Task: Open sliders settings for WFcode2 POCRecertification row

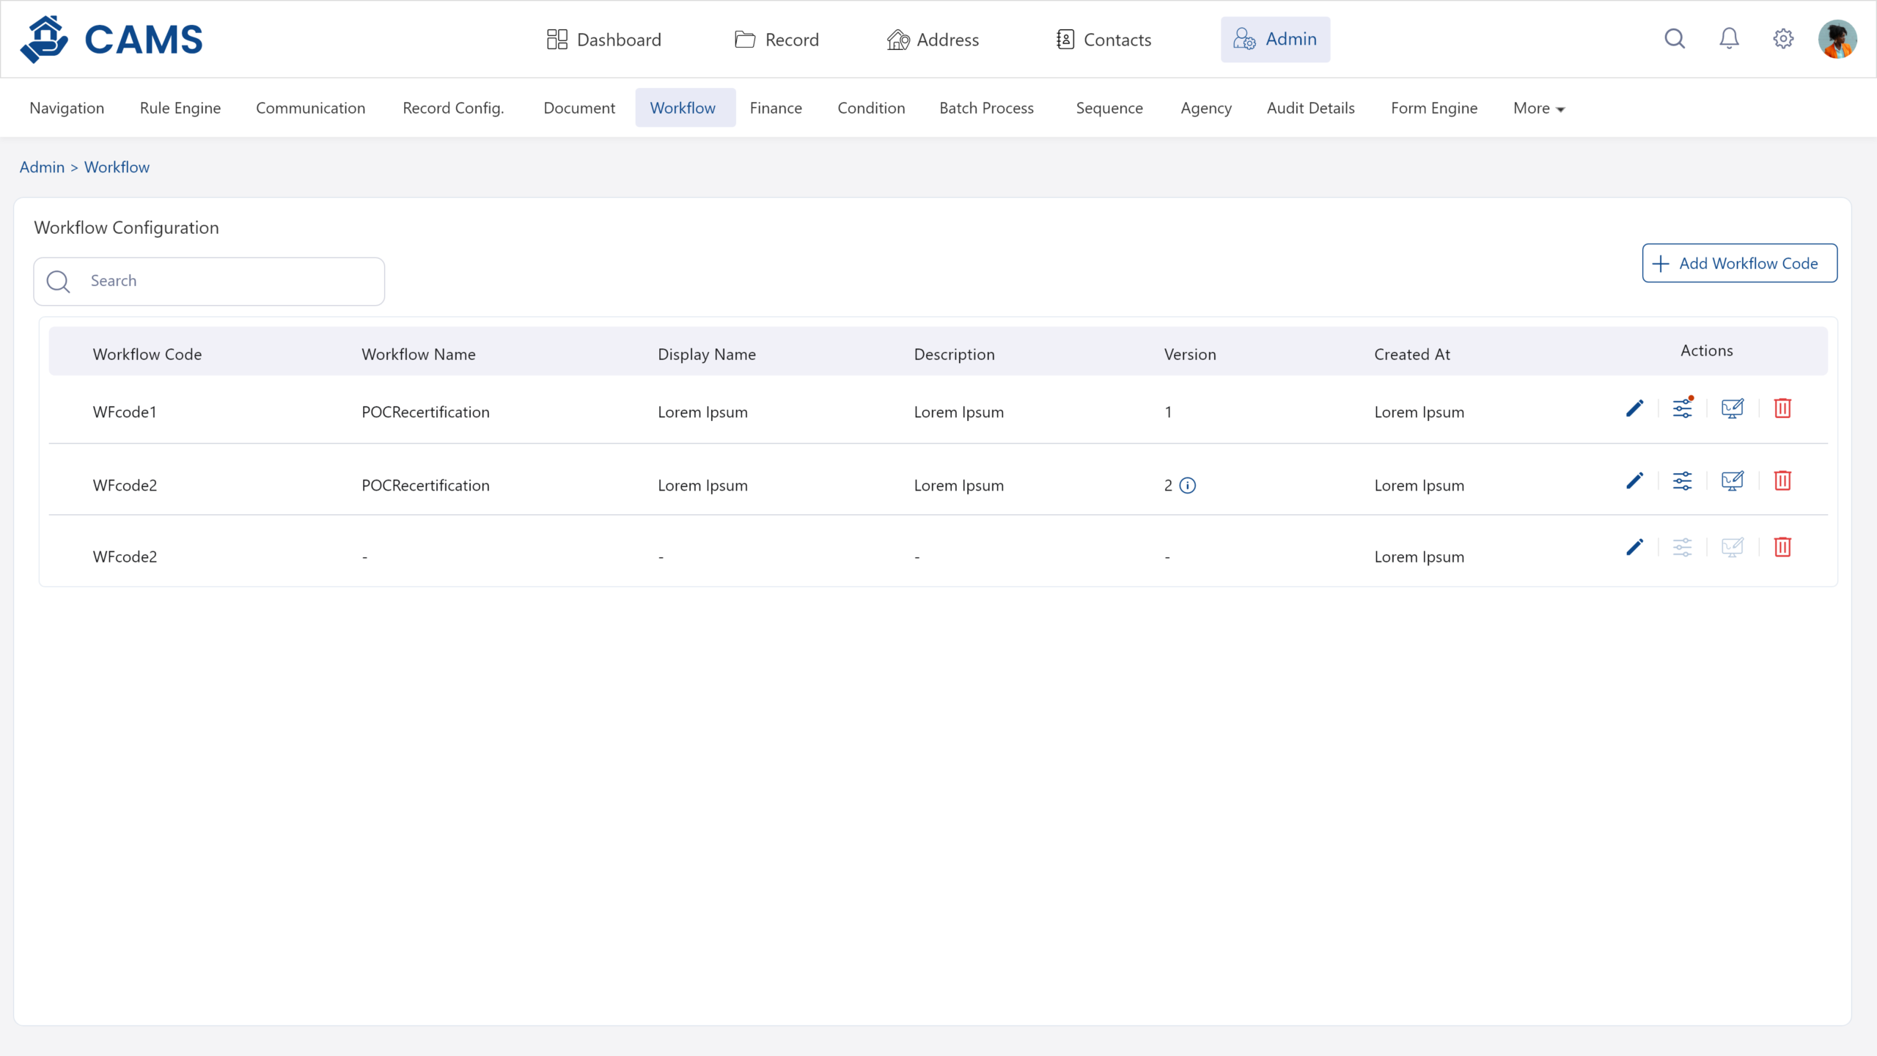Action: [1683, 481]
